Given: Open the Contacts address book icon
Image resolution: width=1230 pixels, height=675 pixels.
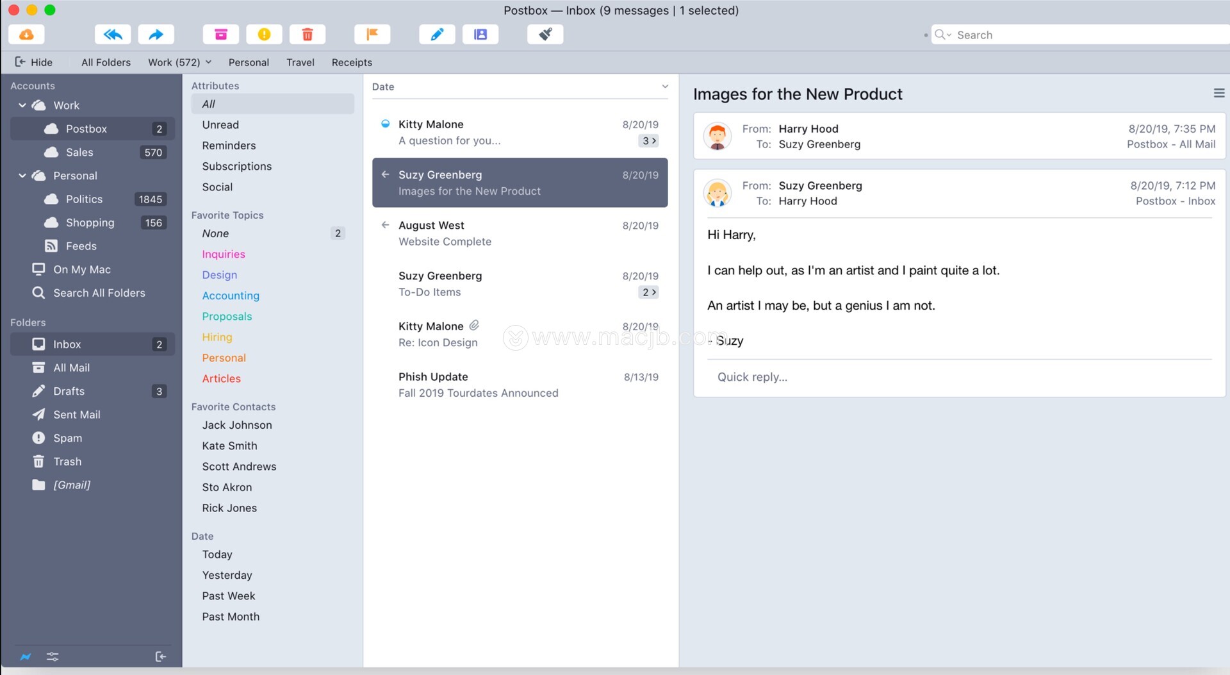Looking at the screenshot, I should [x=480, y=35].
